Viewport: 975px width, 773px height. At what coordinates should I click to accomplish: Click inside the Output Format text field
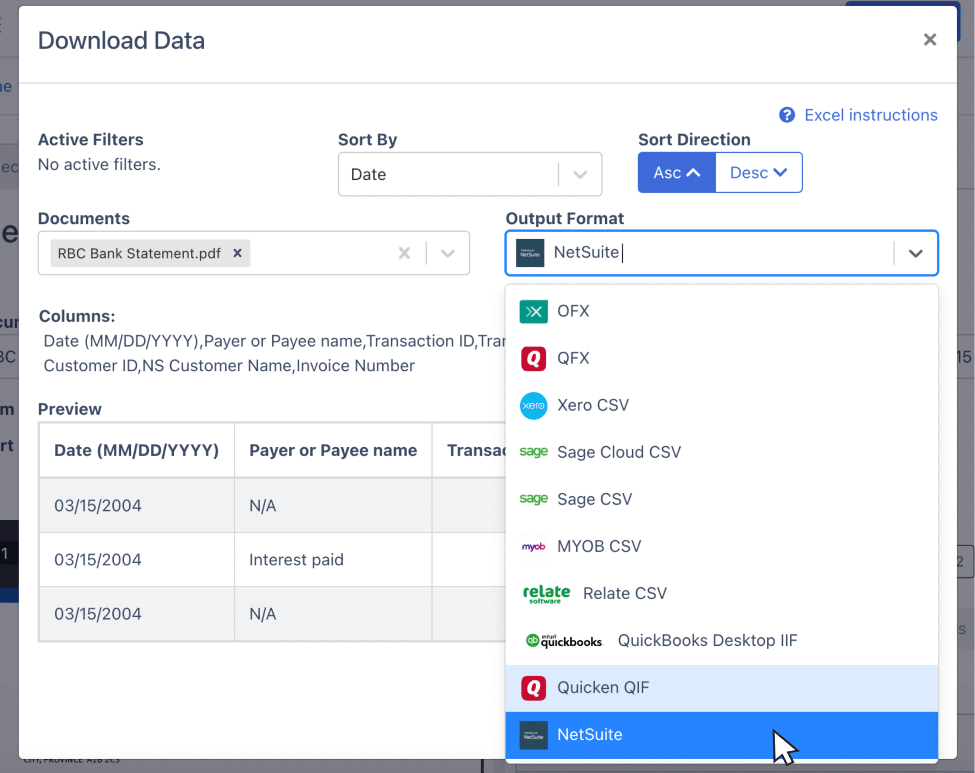pyautogui.click(x=690, y=253)
